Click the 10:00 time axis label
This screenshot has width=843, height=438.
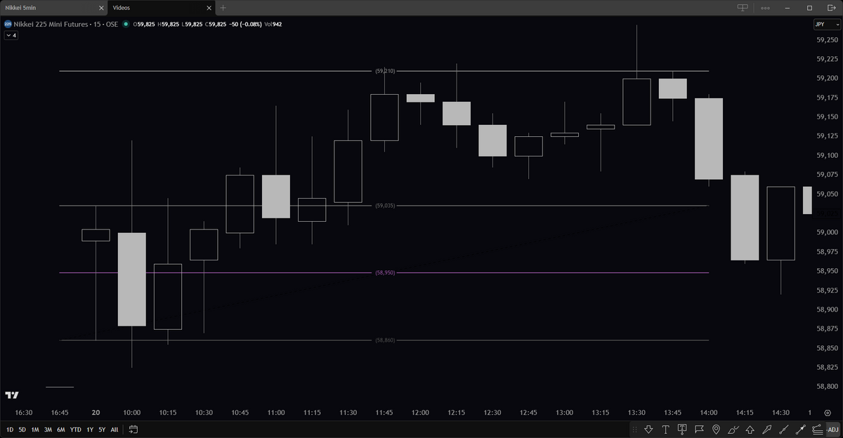[x=131, y=413]
